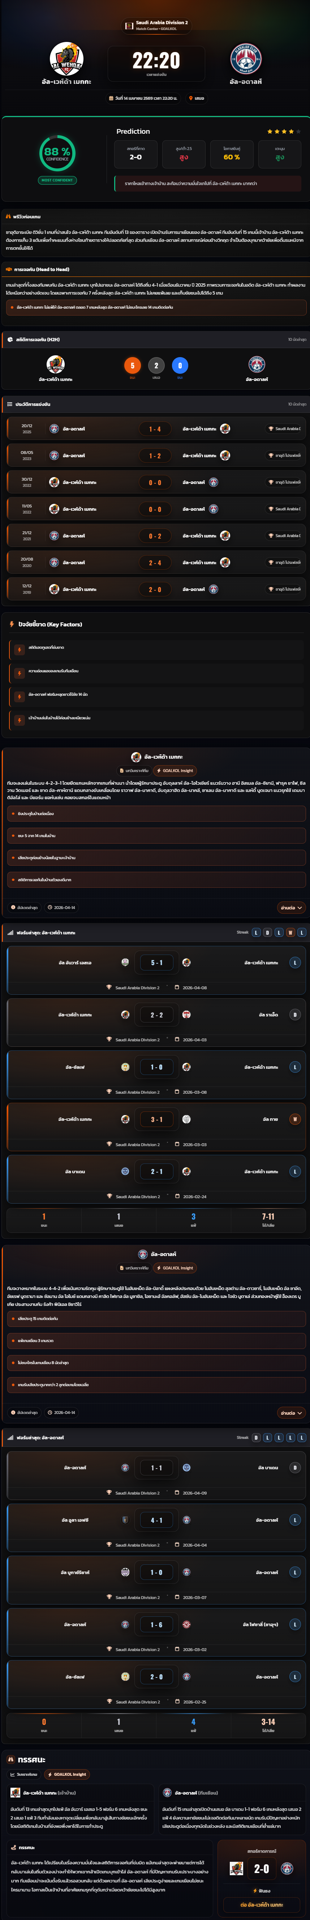Click the calendar icon beside match date

[111, 98]
